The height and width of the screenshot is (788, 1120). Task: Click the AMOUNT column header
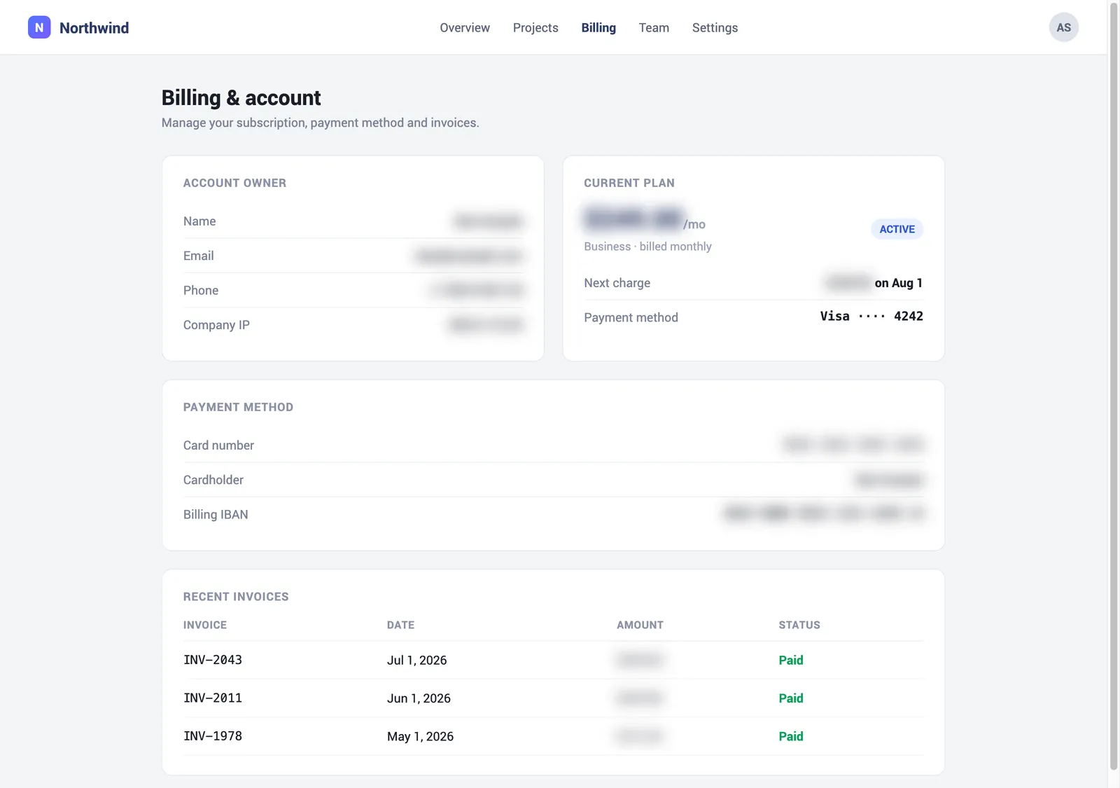[640, 625]
